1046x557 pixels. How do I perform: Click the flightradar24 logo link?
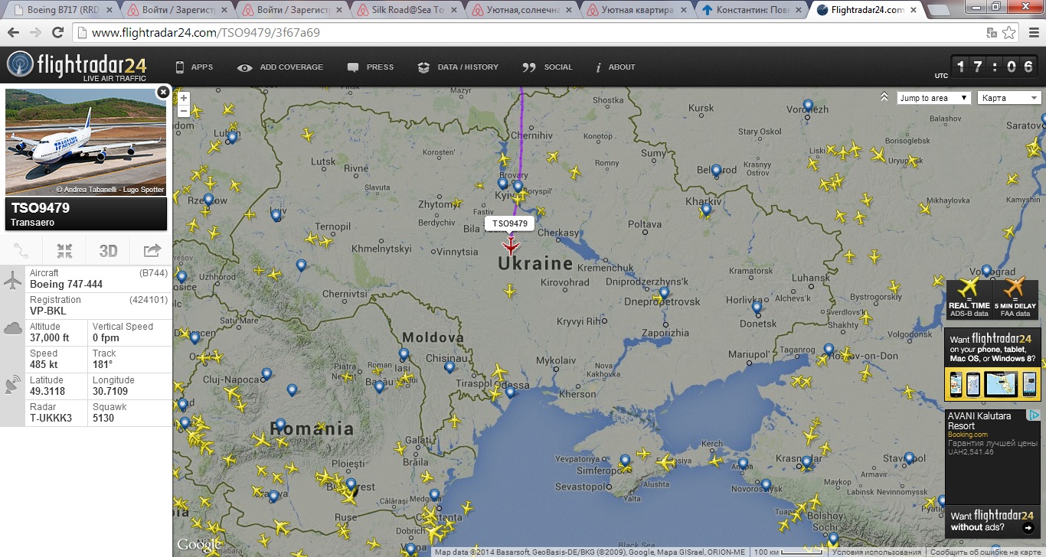tap(77, 66)
